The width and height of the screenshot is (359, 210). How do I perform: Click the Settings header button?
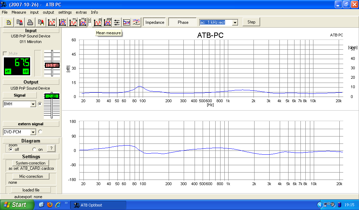pos(31,156)
